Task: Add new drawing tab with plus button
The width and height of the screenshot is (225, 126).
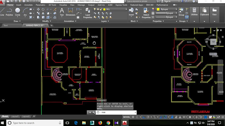Action: [52, 25]
